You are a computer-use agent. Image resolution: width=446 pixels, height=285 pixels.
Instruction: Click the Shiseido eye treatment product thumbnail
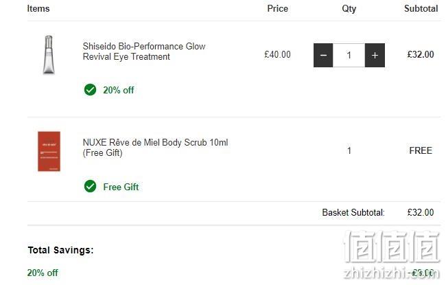click(49, 55)
